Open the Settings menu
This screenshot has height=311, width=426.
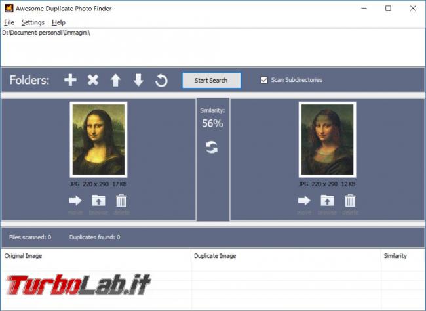[x=33, y=22]
